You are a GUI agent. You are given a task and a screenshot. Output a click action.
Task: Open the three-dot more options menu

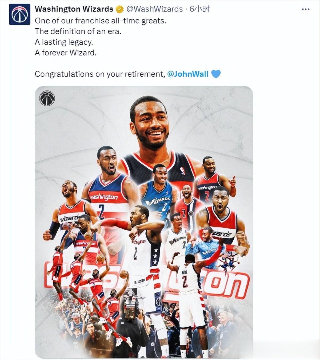[x=306, y=9]
